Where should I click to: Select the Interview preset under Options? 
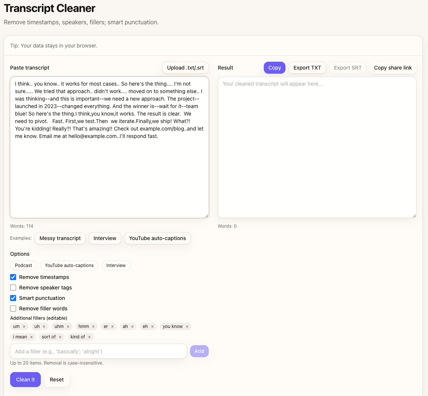coord(116,265)
